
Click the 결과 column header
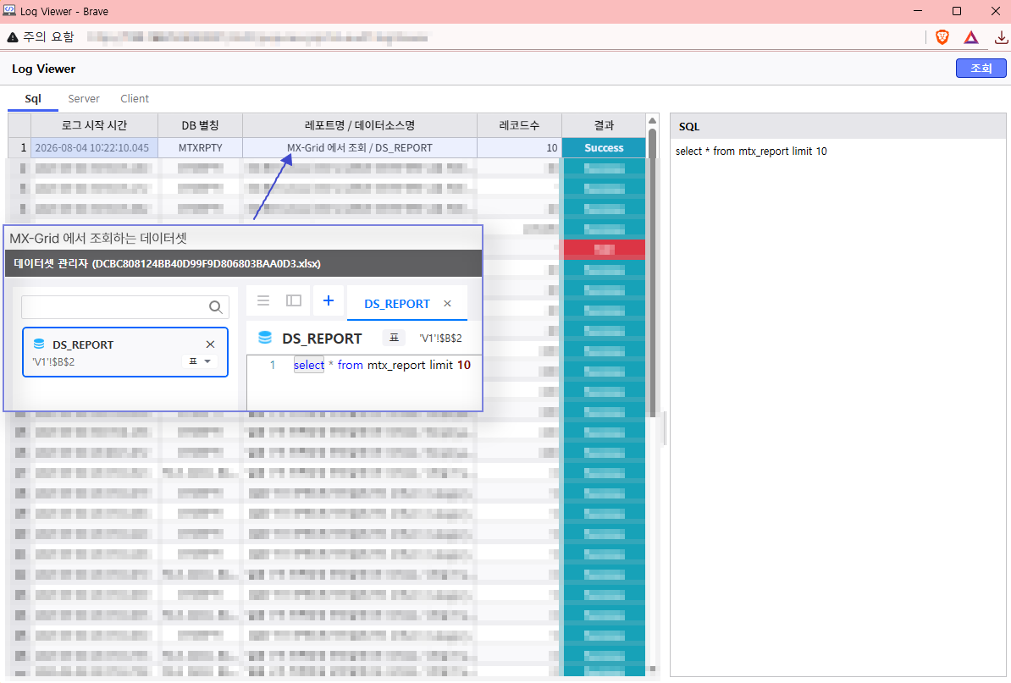click(604, 125)
